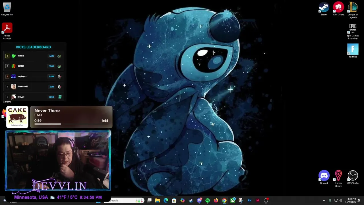Launch Photoshop from the taskbar
Screen dimensions: 364x205
(249, 200)
